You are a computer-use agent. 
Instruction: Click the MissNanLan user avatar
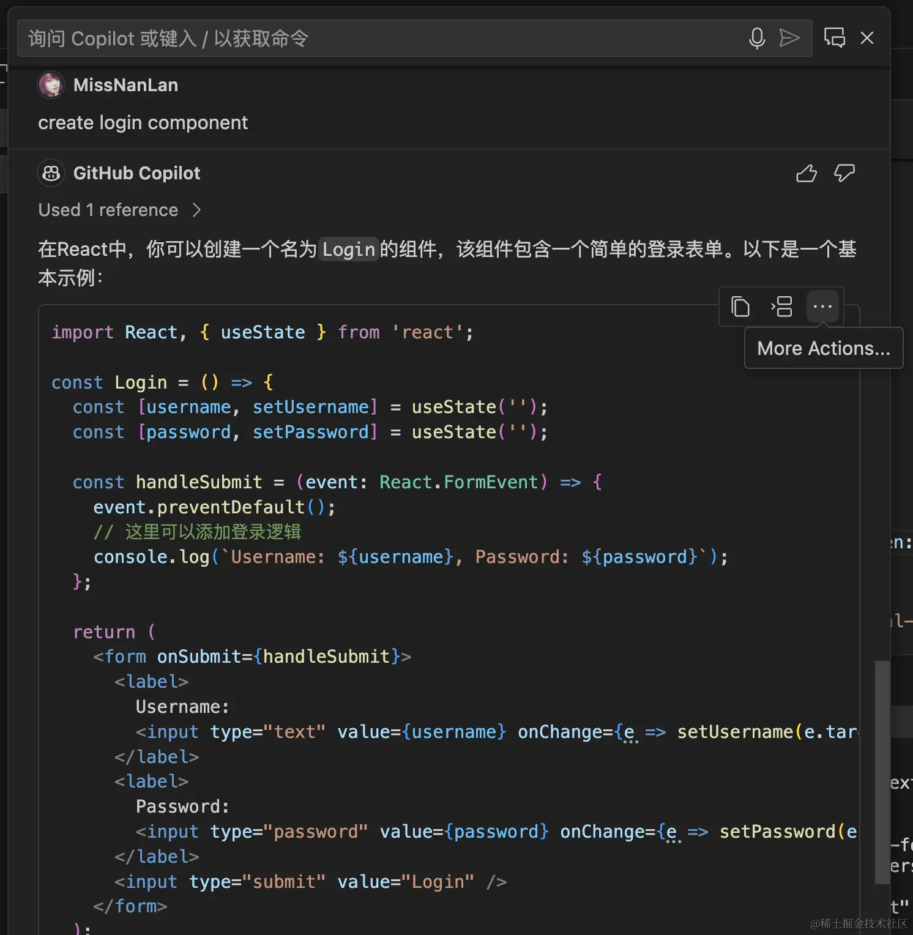click(x=51, y=85)
